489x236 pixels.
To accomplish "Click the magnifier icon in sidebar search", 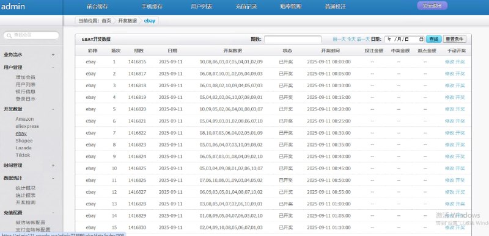I will pos(9,35).
